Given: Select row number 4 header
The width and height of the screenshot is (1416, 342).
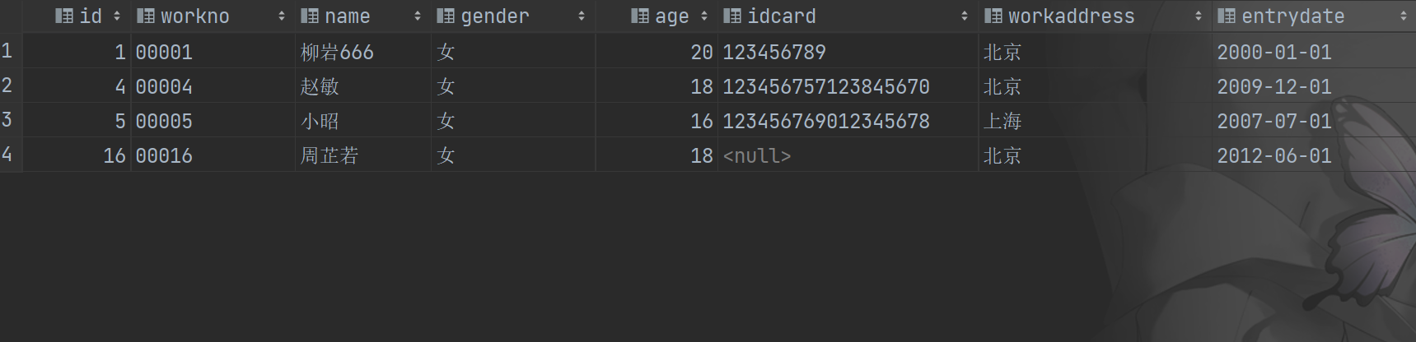Looking at the screenshot, I should pyautogui.click(x=7, y=155).
